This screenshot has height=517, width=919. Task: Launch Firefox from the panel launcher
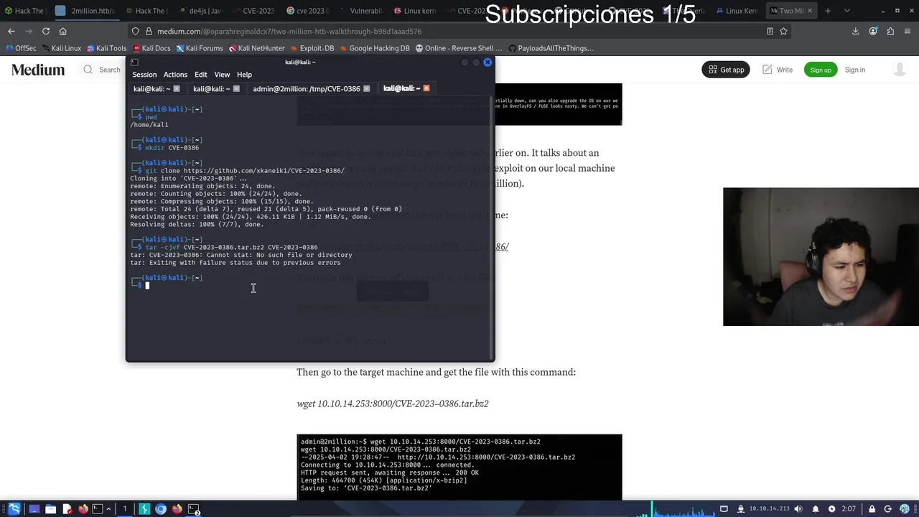[83, 509]
